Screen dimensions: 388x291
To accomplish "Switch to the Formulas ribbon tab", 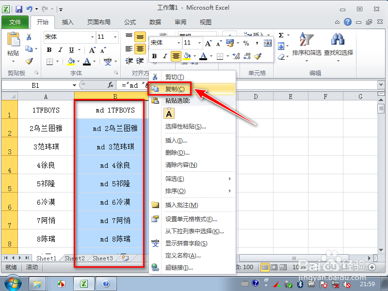I will [x=130, y=22].
